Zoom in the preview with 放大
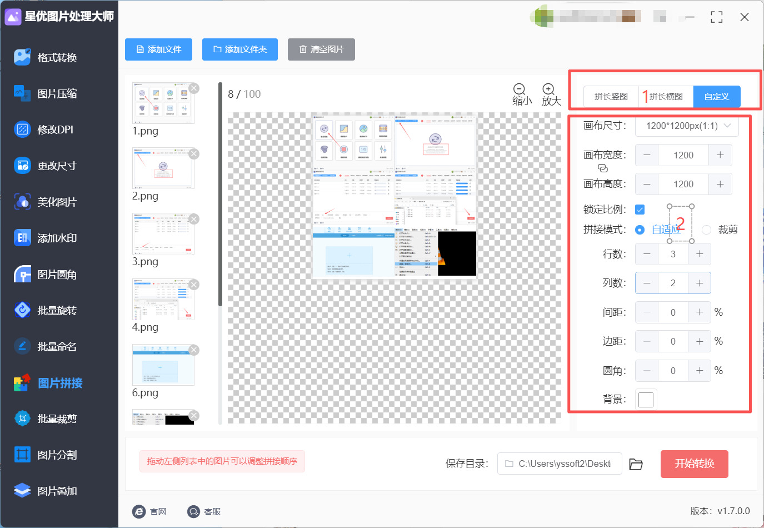The height and width of the screenshot is (528, 764). (x=551, y=94)
